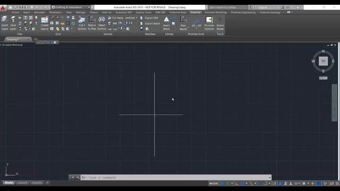
Task: Click the navigation bar on right edge
Action: [334, 103]
